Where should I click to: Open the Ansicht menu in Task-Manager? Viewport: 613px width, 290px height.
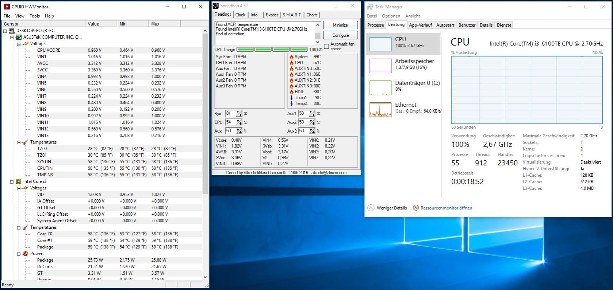click(413, 16)
